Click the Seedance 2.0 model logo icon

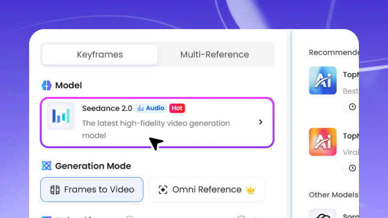coord(61,116)
